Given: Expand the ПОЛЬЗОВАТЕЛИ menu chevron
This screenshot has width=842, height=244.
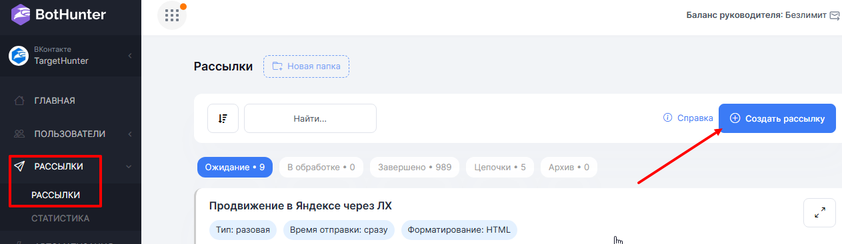Looking at the screenshot, I should [130, 134].
